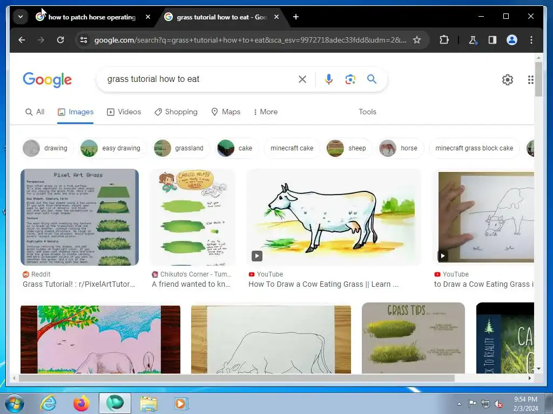Open the tab search chevron
The image size is (553, 414).
(21, 17)
